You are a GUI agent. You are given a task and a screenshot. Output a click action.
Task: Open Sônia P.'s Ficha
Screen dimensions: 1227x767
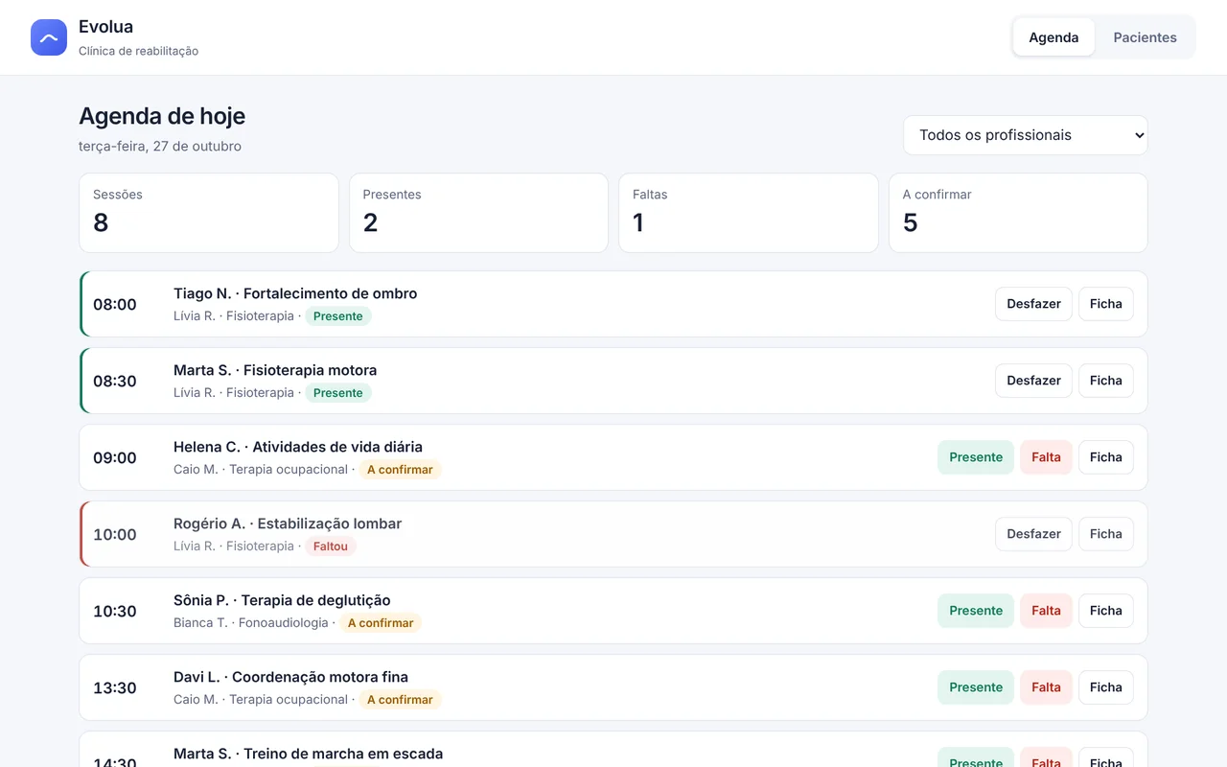tap(1105, 611)
